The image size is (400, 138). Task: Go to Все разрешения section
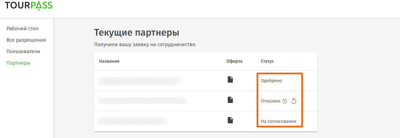click(x=26, y=40)
